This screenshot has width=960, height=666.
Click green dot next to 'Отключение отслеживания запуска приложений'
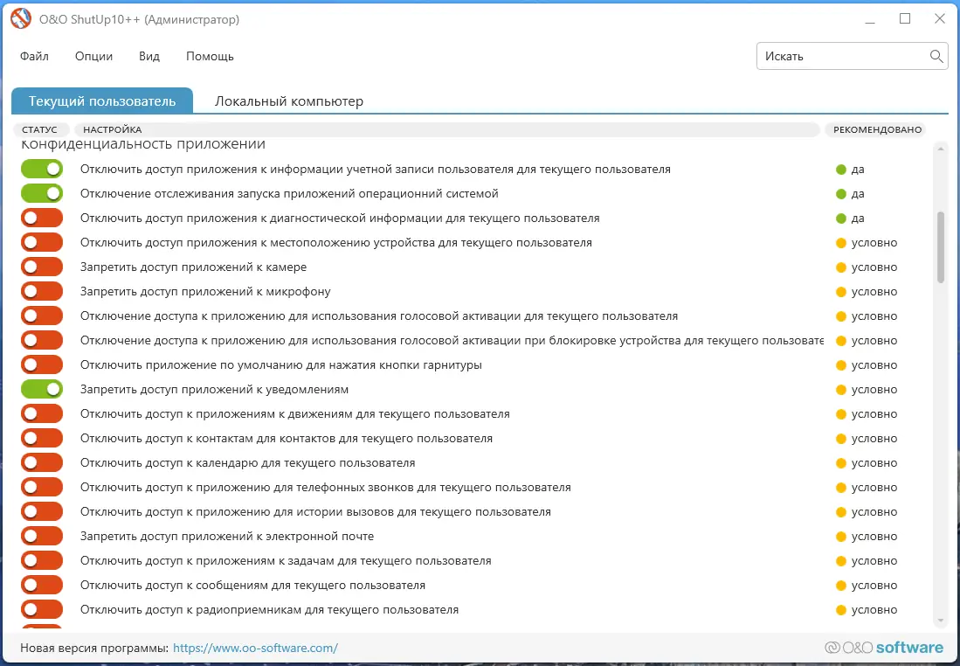point(841,194)
